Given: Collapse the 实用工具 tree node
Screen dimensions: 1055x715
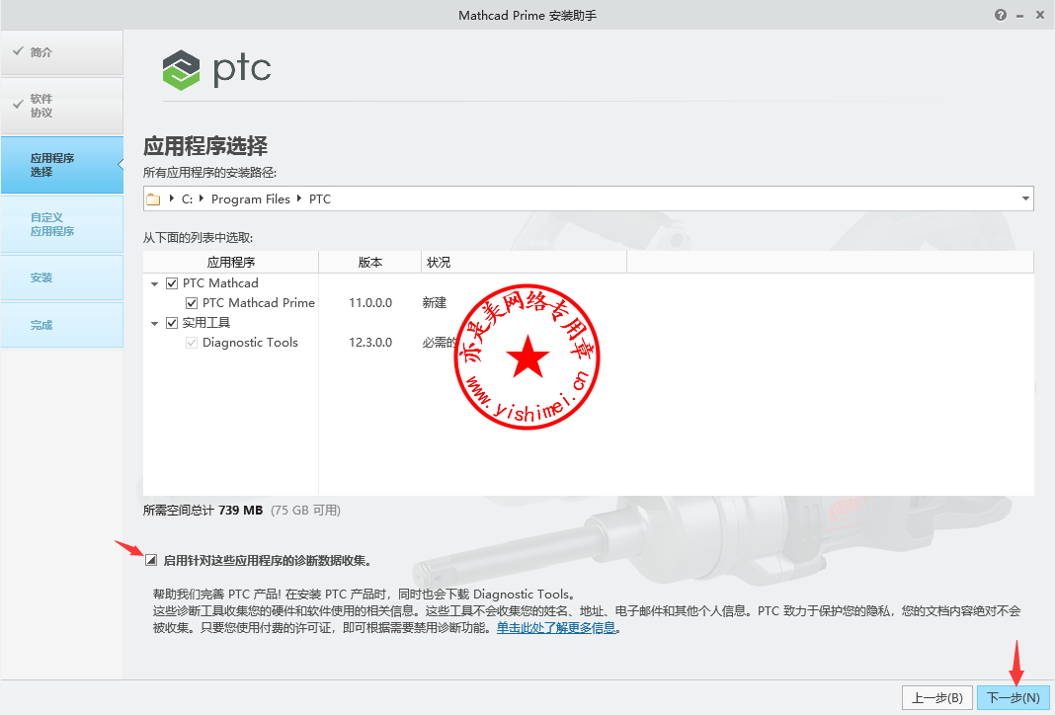Looking at the screenshot, I should pyautogui.click(x=155, y=324).
